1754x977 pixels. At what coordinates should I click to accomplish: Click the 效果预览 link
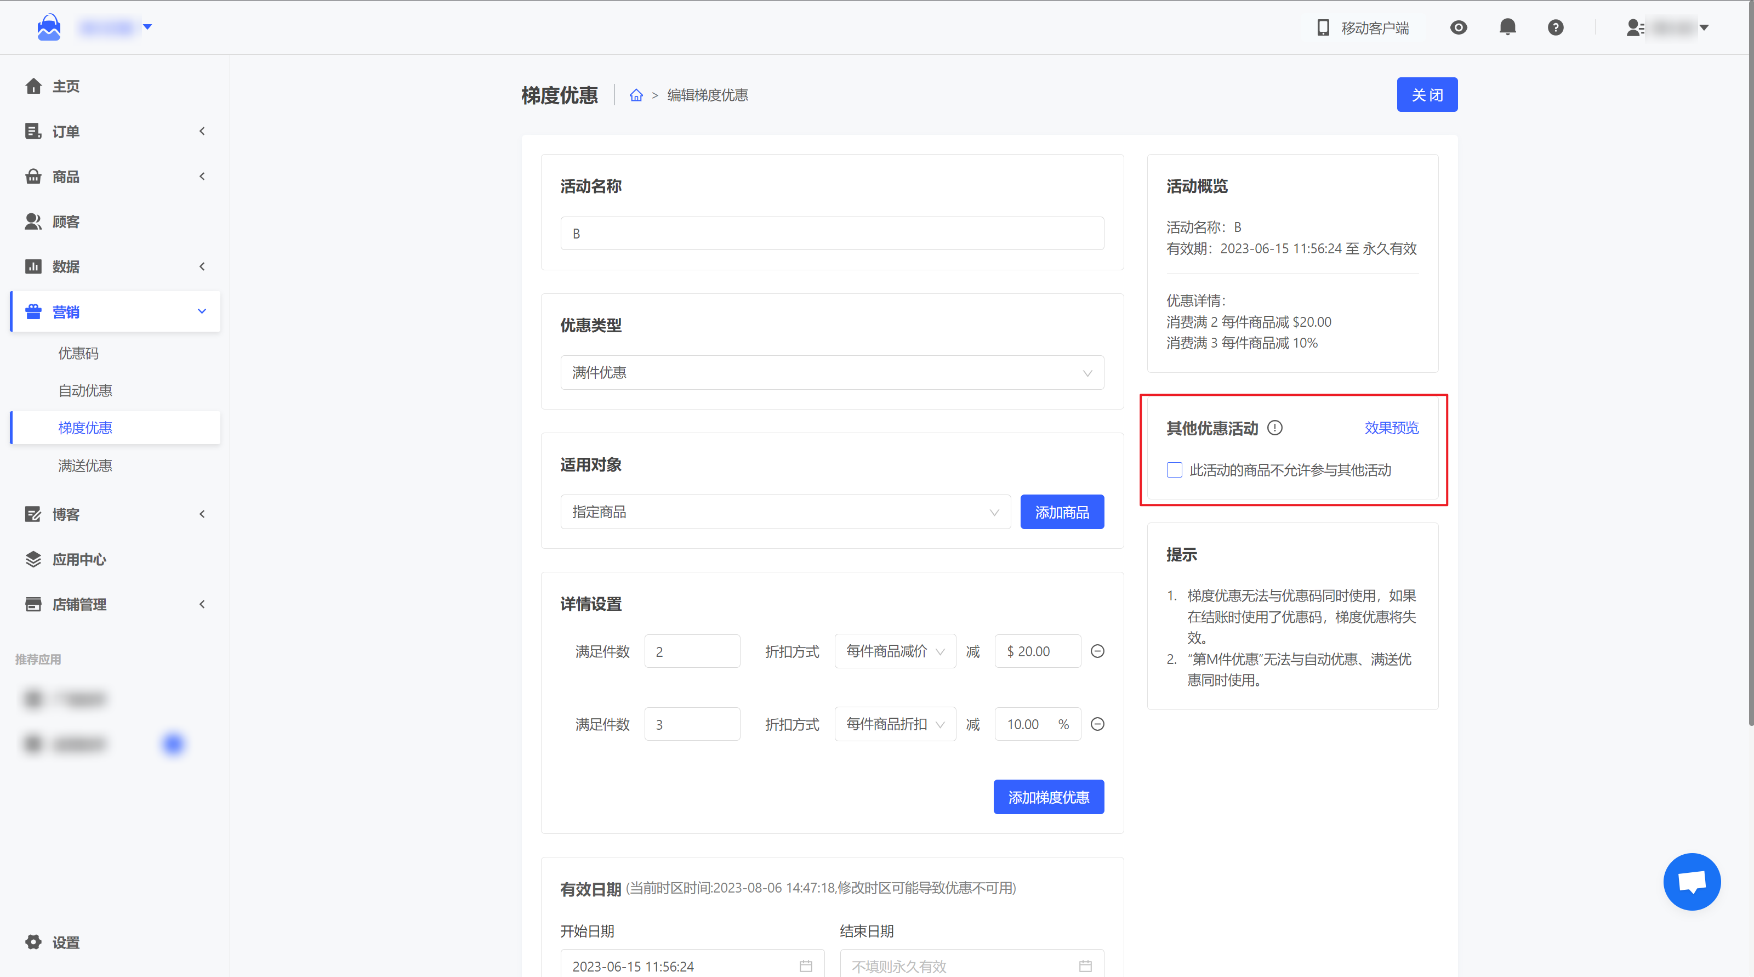pyautogui.click(x=1391, y=428)
